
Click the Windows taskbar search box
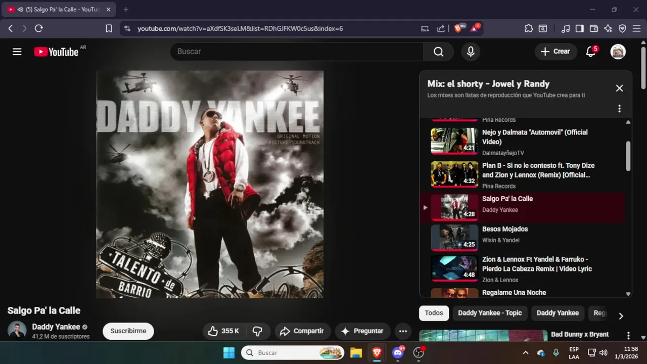coord(293,352)
